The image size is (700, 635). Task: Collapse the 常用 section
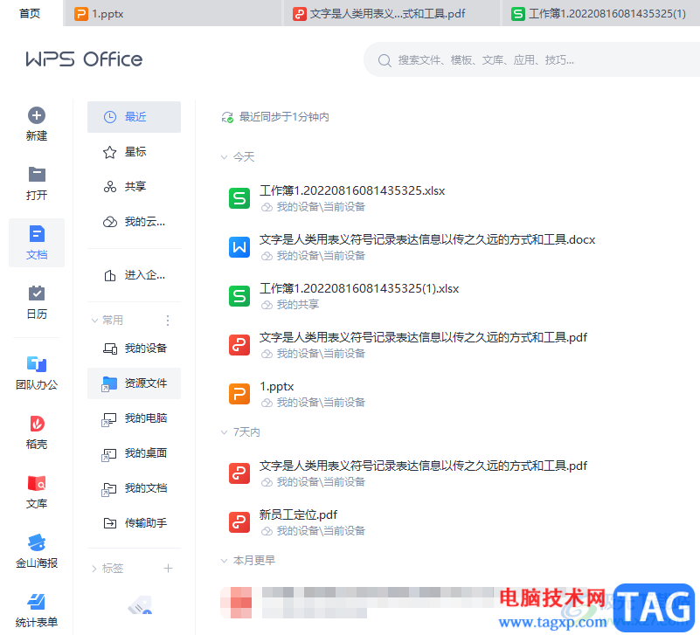pos(94,321)
